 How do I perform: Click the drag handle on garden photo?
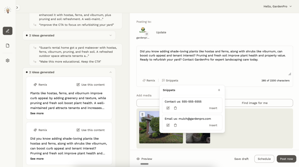point(142,114)
